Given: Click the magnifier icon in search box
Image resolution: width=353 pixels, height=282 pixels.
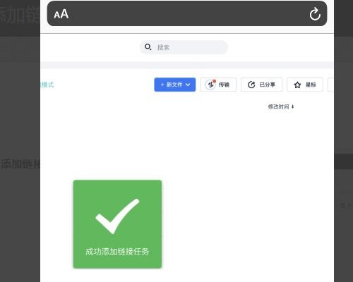Looking at the screenshot, I should click(148, 47).
